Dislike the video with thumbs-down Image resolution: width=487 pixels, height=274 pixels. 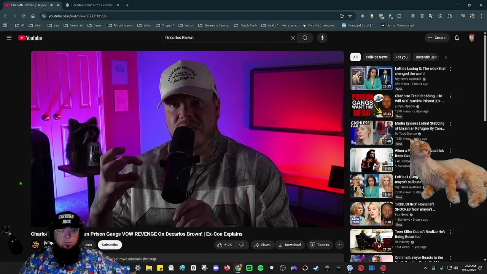point(242,245)
